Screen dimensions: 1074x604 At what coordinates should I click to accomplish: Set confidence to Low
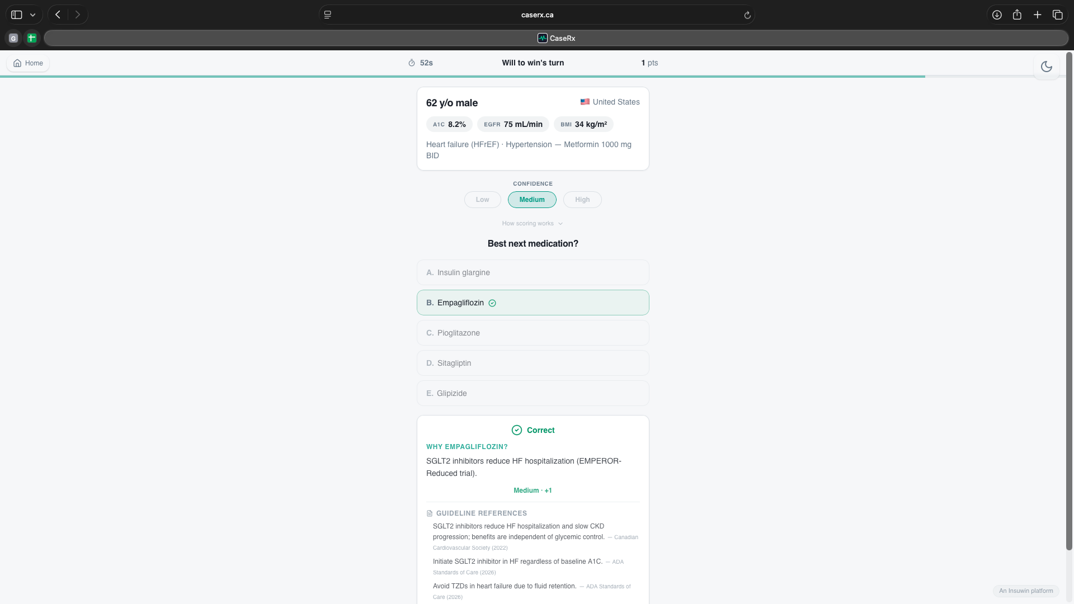coord(482,200)
